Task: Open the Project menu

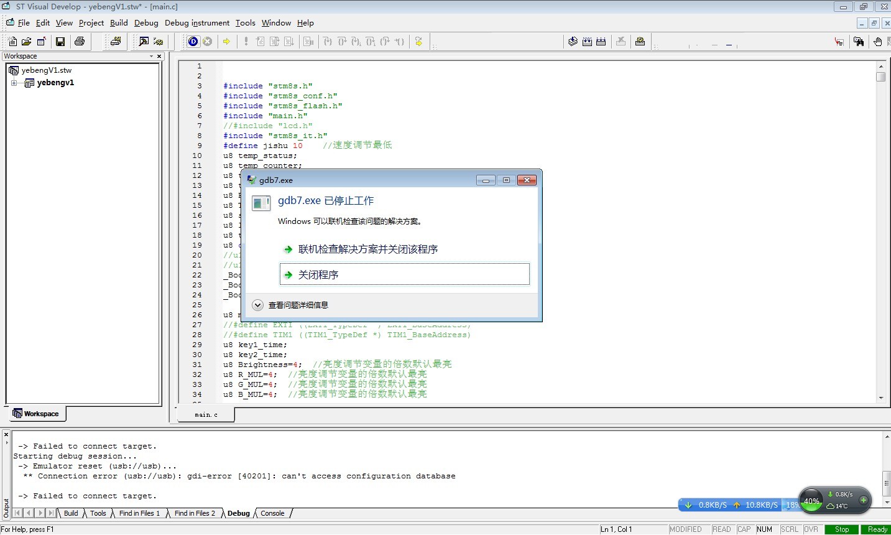Action: (91, 23)
